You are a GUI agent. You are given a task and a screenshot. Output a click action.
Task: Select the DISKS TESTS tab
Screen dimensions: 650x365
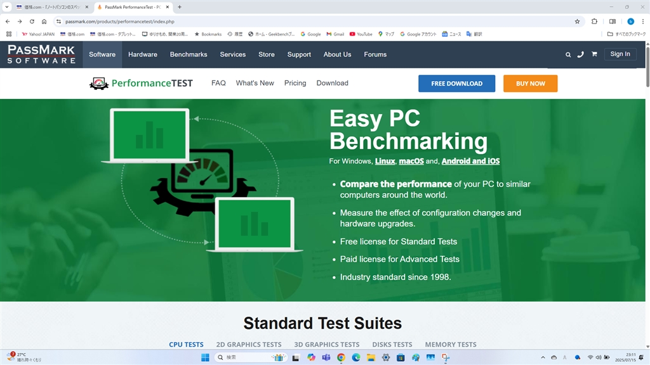(392, 344)
